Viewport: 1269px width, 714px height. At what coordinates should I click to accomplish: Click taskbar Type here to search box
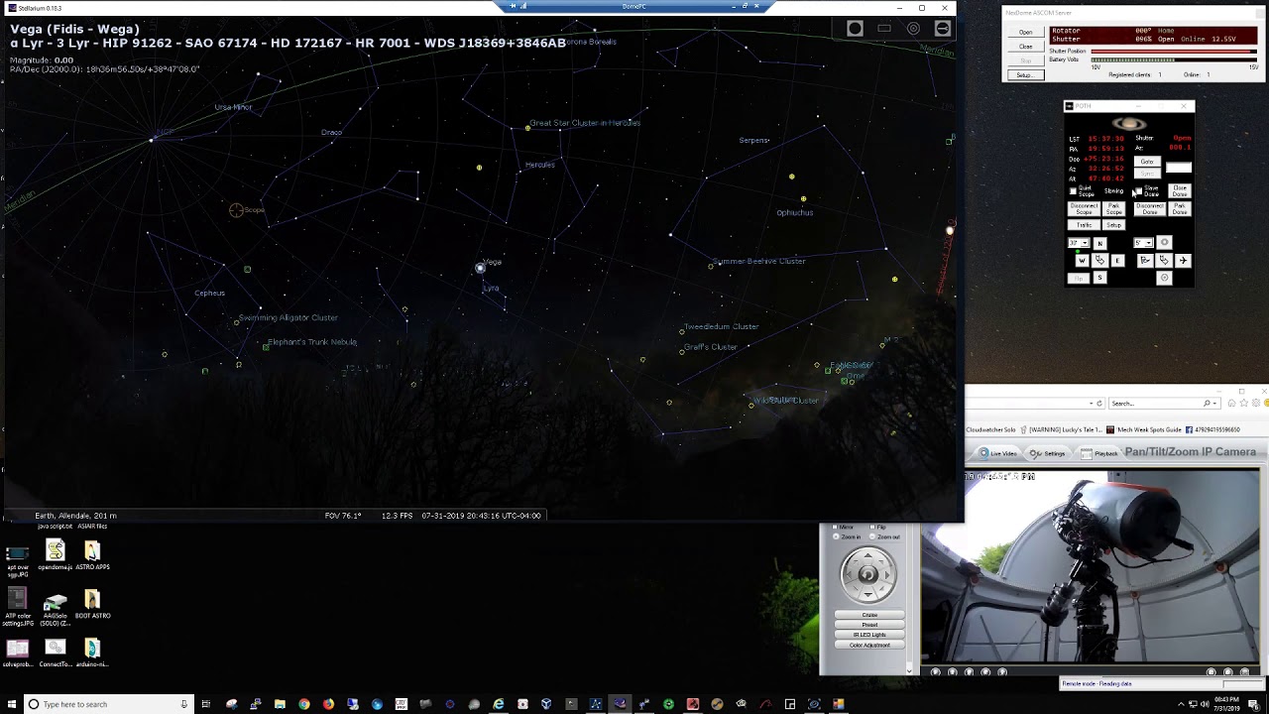107,704
